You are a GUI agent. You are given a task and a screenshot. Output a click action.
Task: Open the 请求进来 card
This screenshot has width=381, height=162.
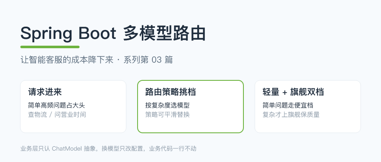click(x=73, y=107)
